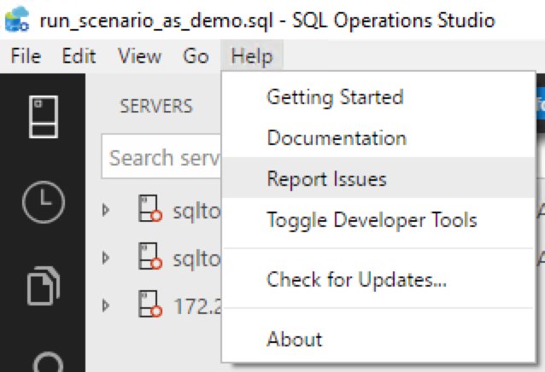Open the Servers view in activity bar
This screenshot has height=372, width=545.
[x=44, y=117]
